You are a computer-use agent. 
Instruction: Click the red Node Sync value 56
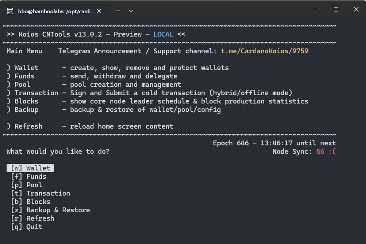320,152
